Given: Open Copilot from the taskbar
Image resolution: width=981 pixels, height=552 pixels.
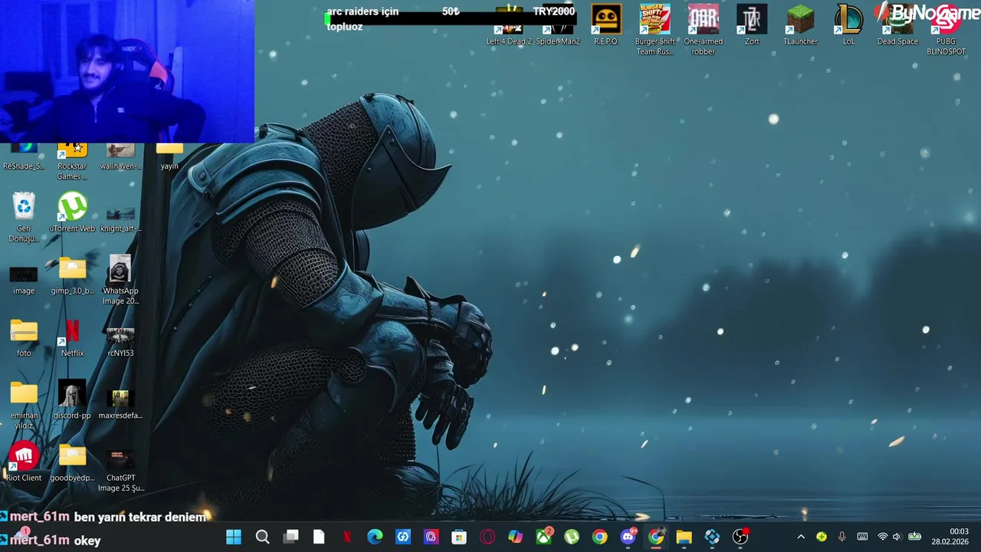Looking at the screenshot, I should point(515,537).
